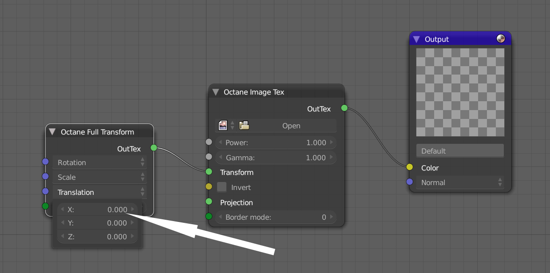
Task: Click the Open image button
Action: pos(291,126)
